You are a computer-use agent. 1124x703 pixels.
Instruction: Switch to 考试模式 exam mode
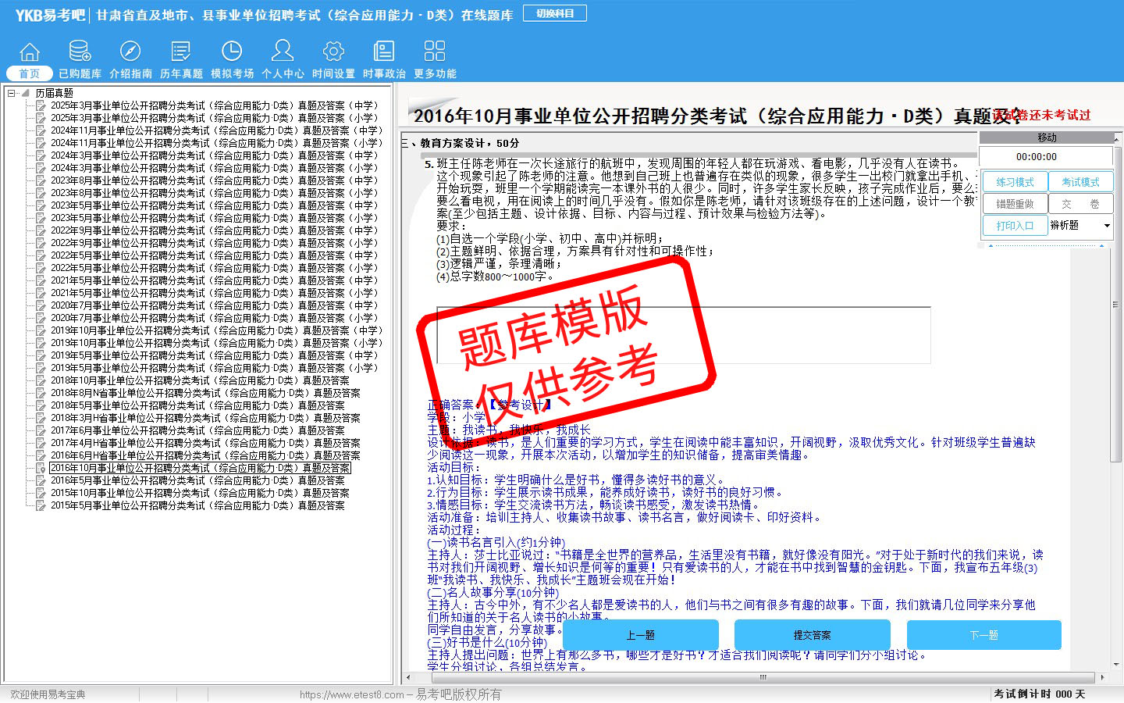pos(1080,182)
